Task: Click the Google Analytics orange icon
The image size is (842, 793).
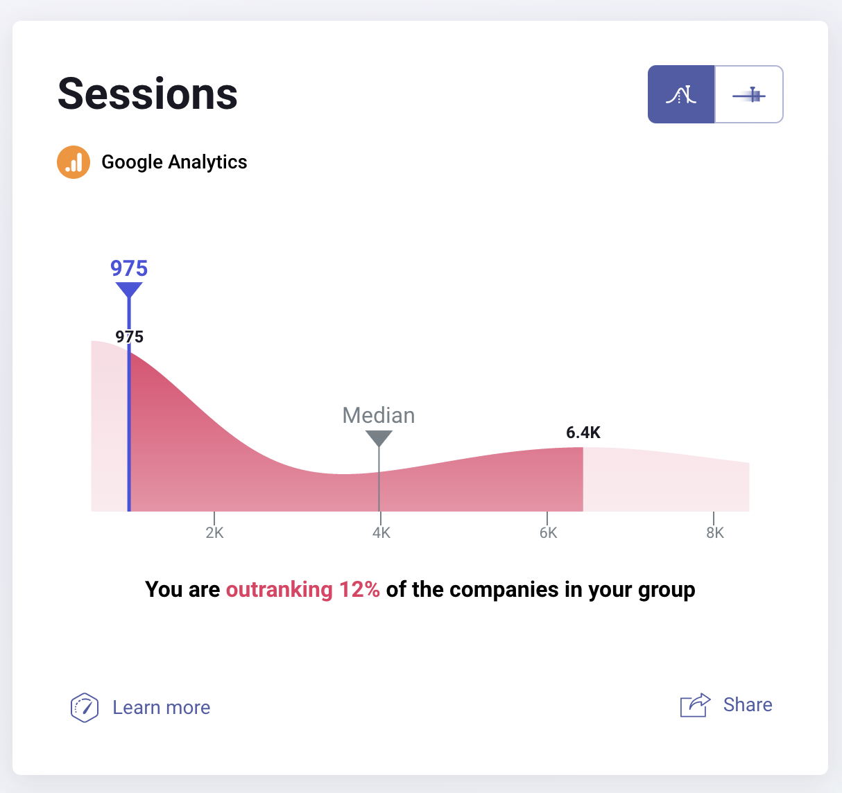Action: pos(74,162)
